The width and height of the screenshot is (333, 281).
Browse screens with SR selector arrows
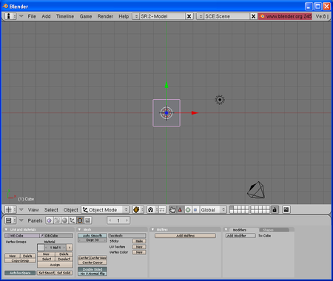click(136, 16)
